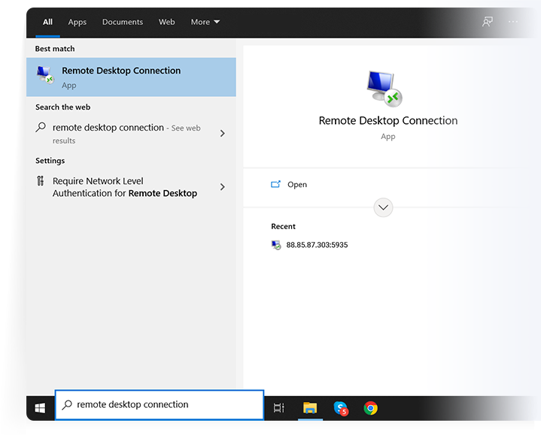Open Remote Desktop Connection via Open link
Screen dimensions: 541x435
297,184
